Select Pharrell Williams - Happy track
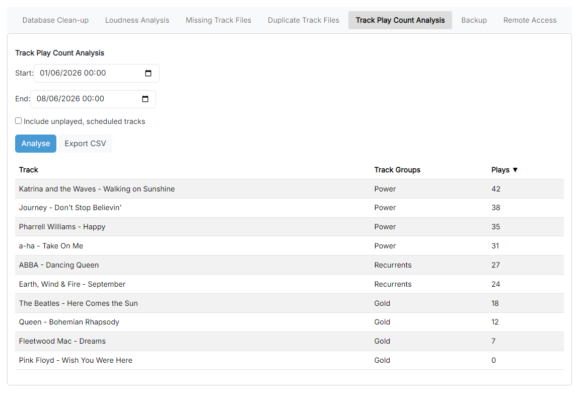 [62, 227]
